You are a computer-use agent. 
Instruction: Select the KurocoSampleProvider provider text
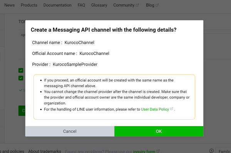(75, 64)
